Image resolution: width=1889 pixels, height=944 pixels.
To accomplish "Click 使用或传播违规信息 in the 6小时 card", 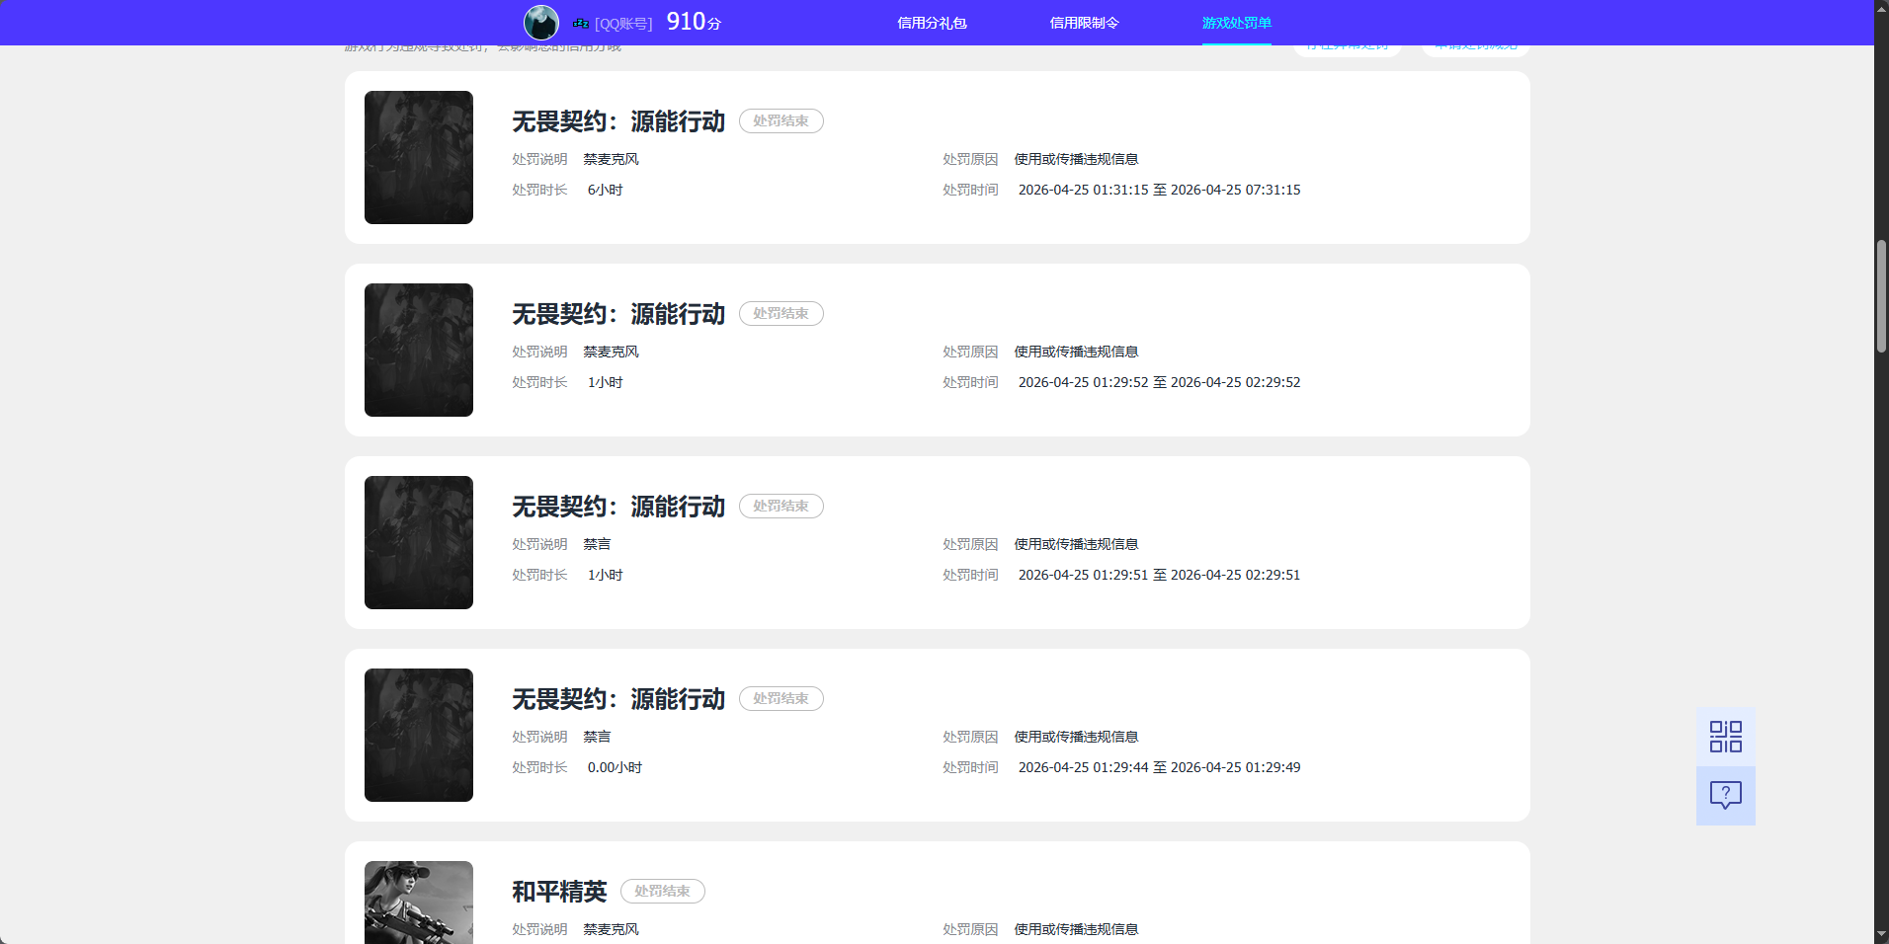I will [1076, 159].
